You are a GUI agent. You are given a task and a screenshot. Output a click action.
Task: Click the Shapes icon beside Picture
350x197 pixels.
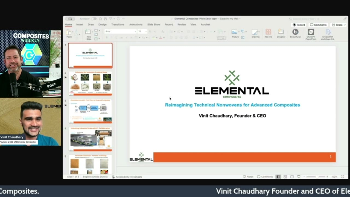pyautogui.click(x=243, y=31)
